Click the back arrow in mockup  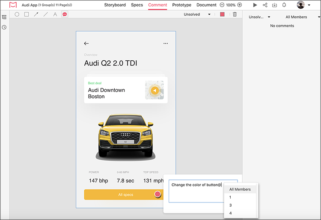click(86, 43)
